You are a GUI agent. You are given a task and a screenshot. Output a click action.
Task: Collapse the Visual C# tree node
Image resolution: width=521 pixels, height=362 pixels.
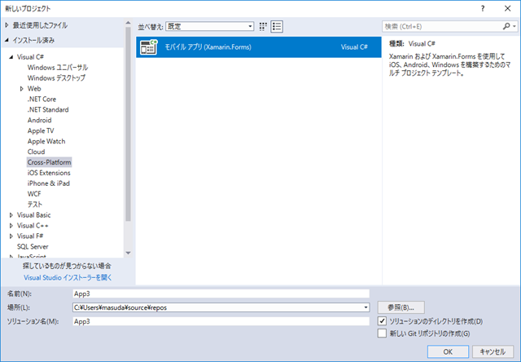[11, 57]
